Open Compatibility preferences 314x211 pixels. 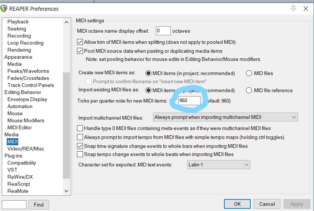coord(22,163)
